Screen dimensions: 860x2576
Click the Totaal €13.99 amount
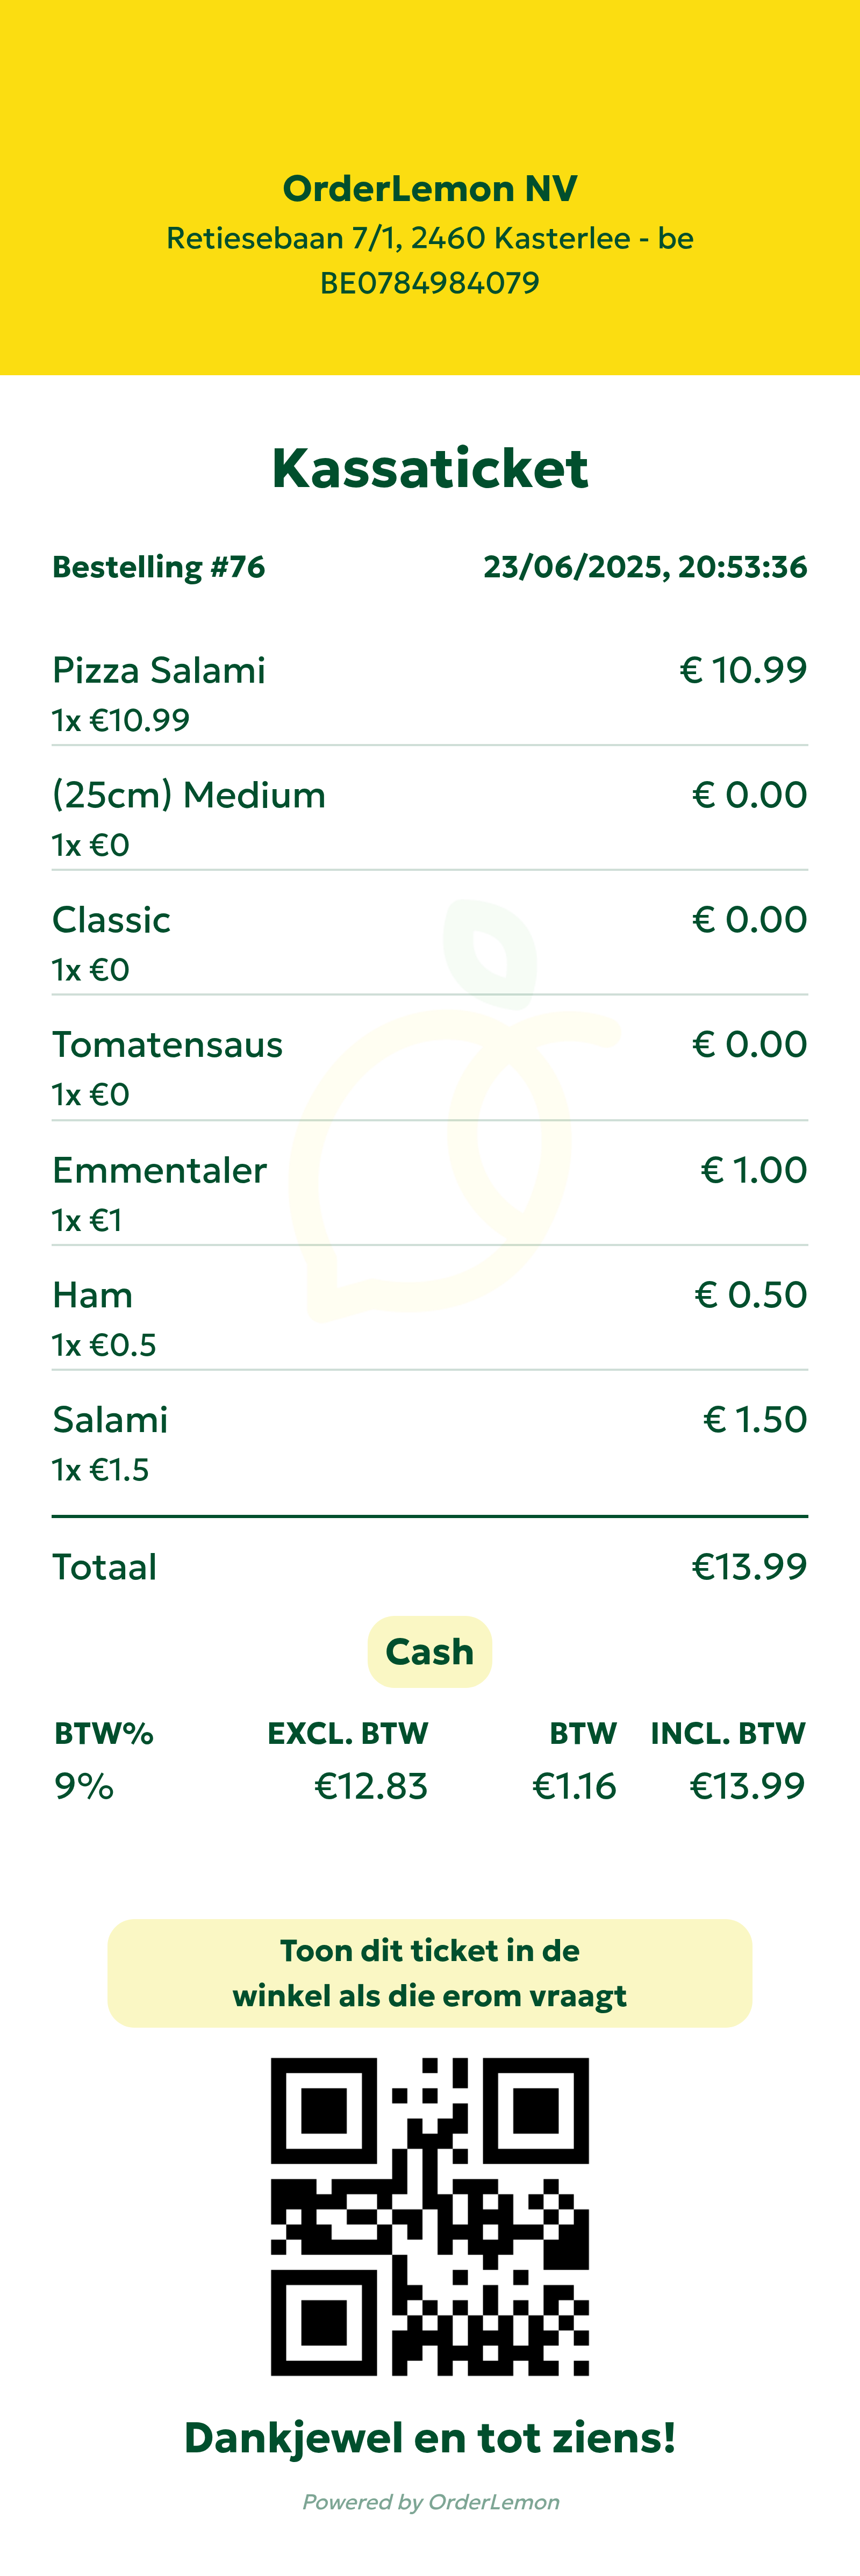tap(749, 1567)
